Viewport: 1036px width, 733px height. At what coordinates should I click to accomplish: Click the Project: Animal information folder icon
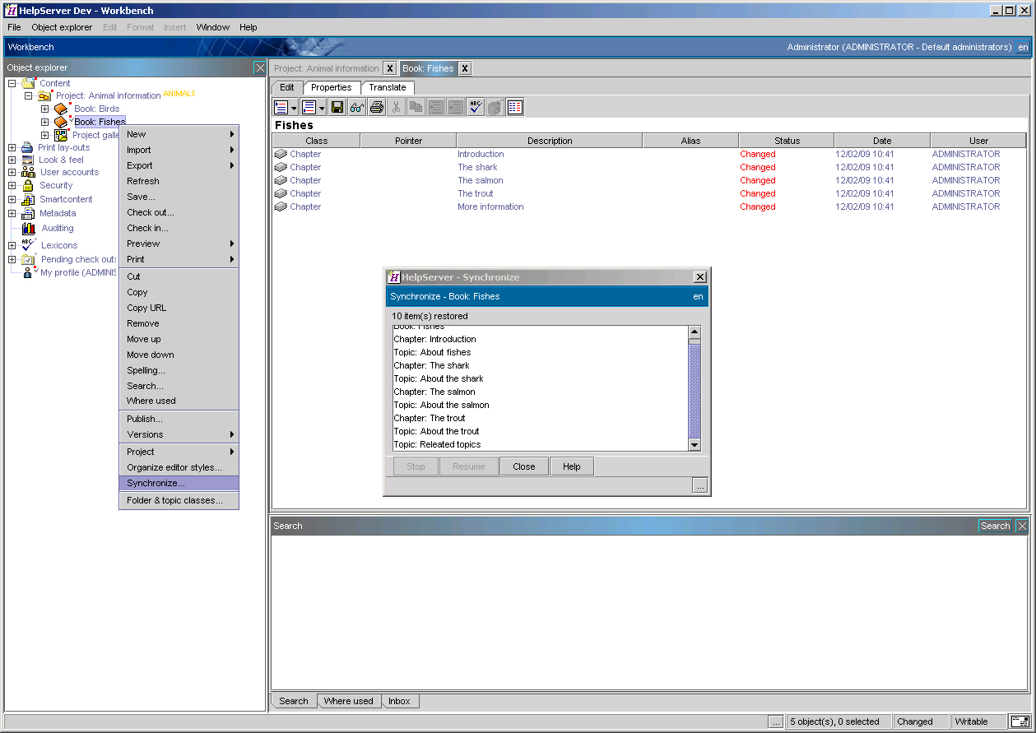45,95
